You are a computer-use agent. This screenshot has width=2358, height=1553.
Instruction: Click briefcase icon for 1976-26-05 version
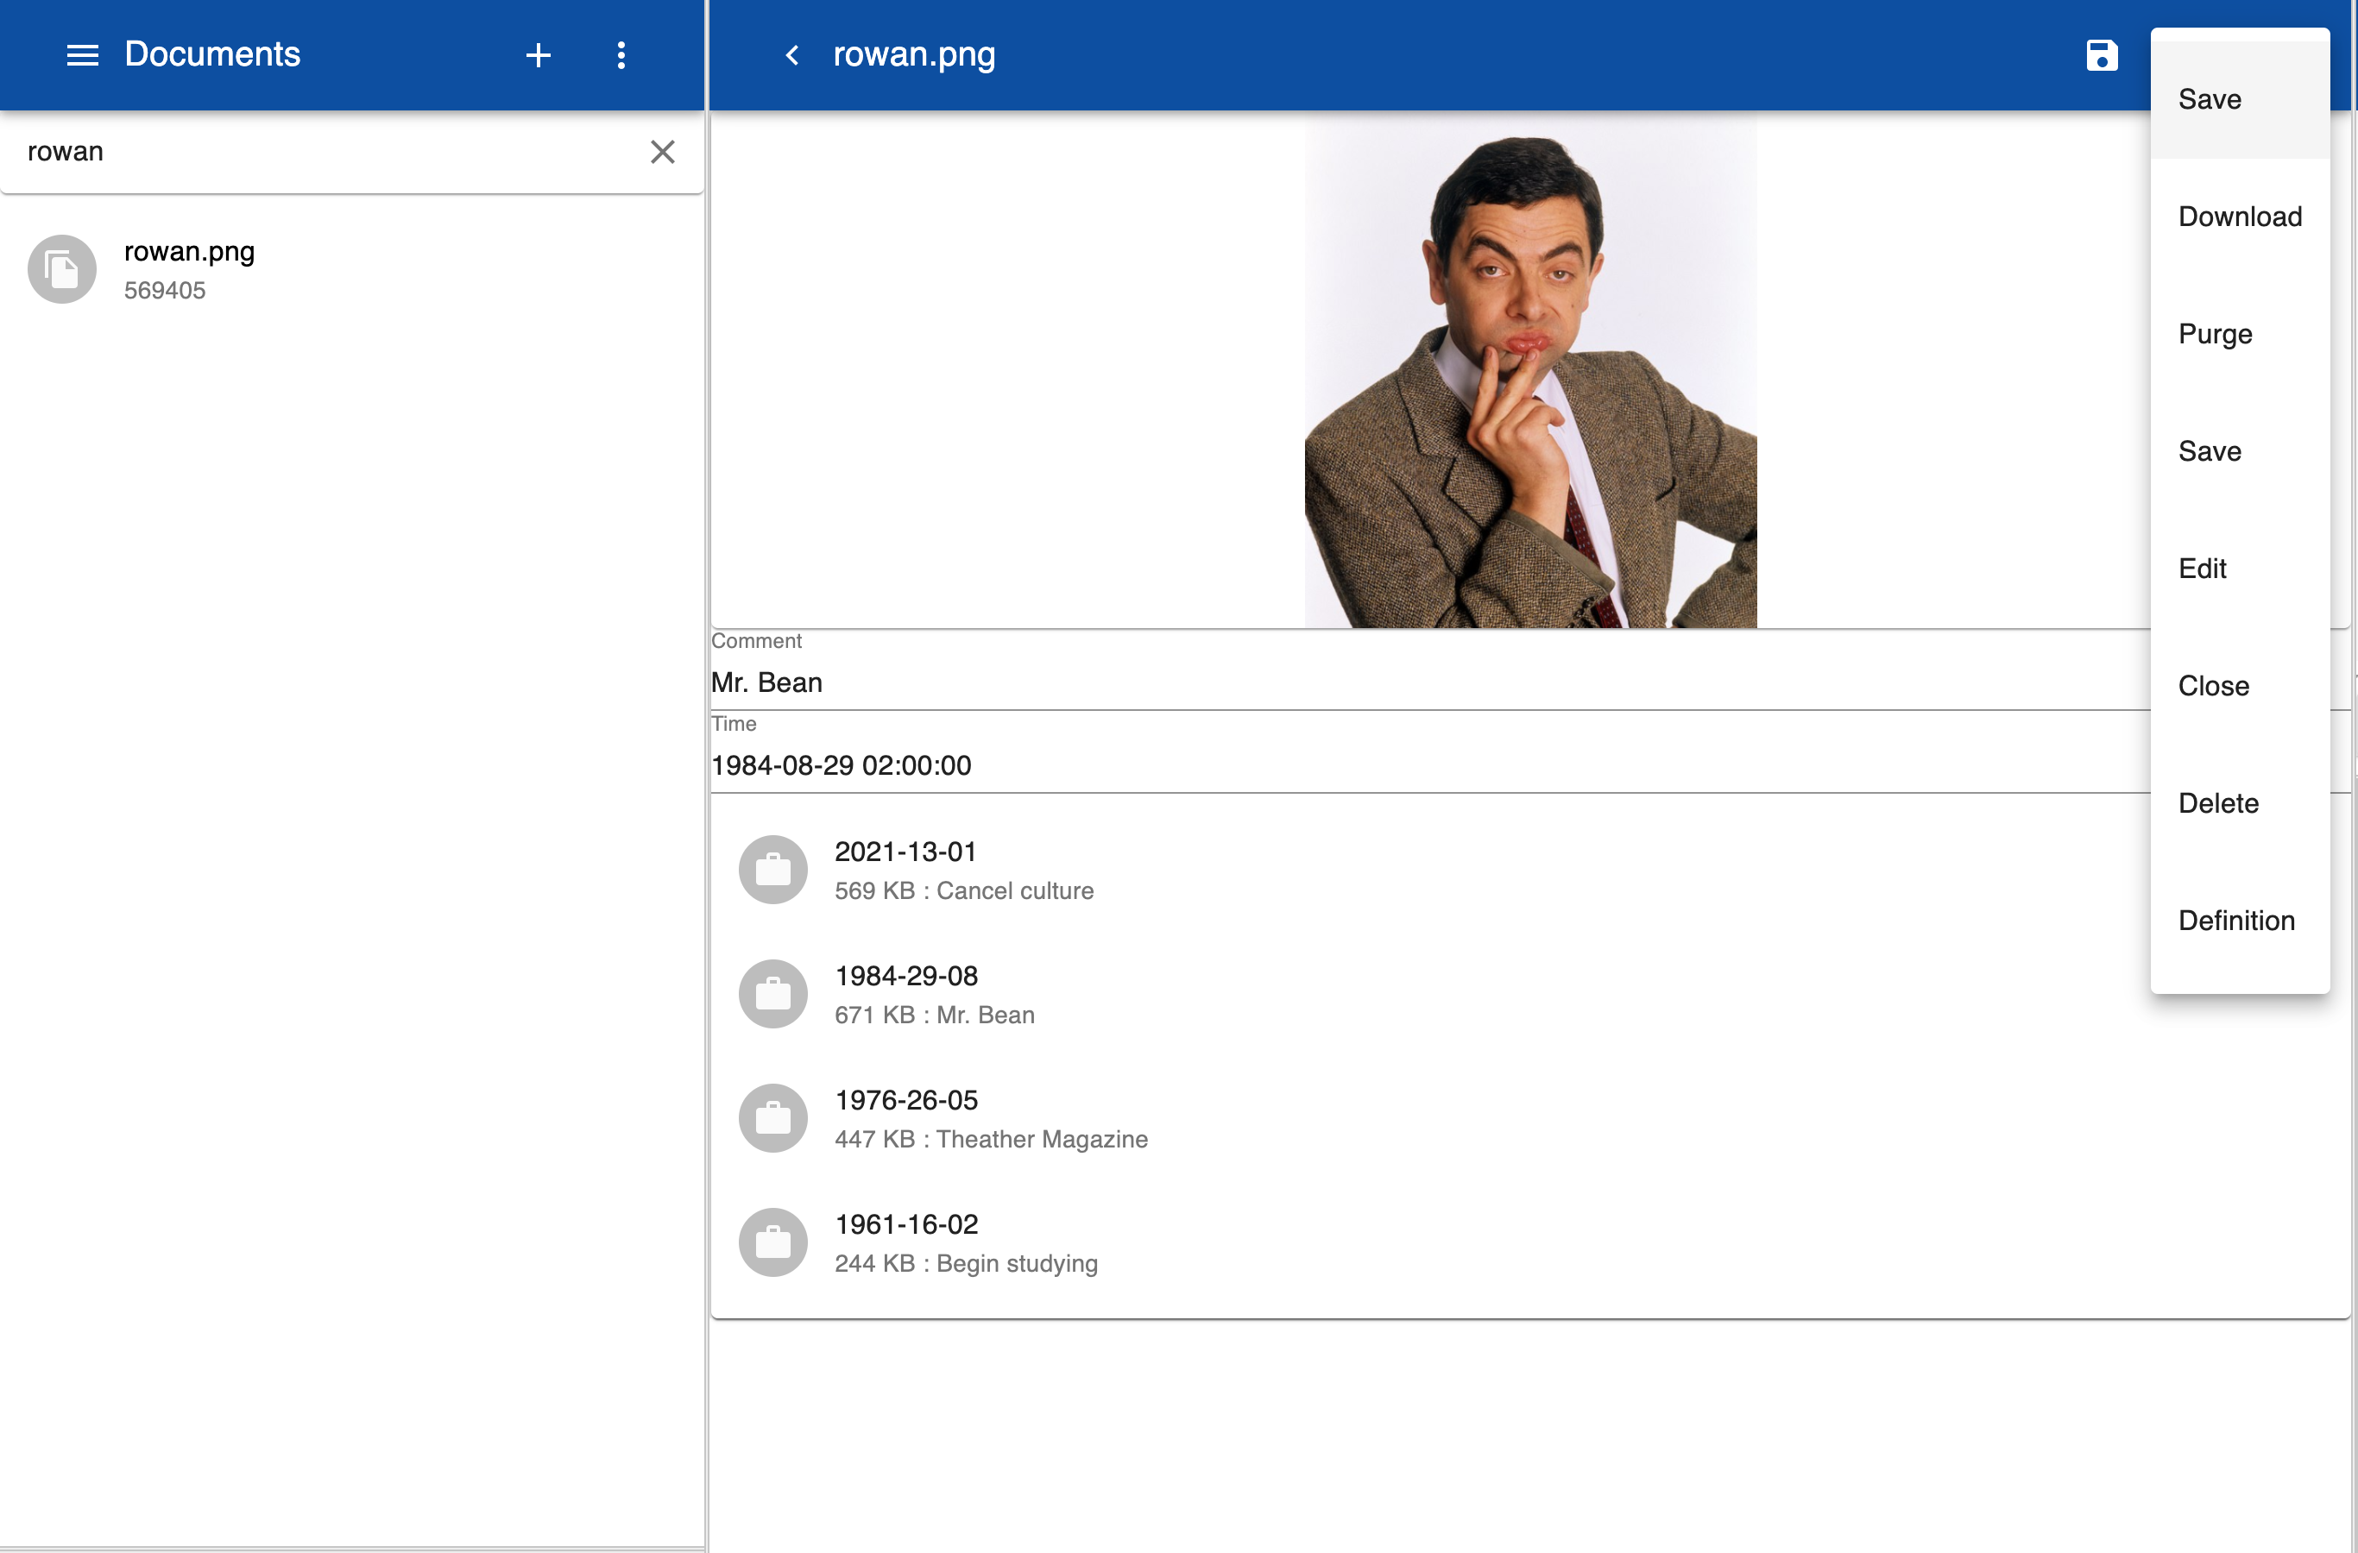[x=772, y=1118]
